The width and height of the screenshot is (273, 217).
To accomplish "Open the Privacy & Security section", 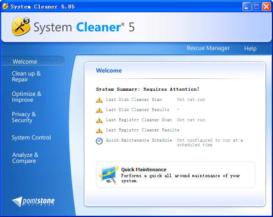I will point(24,117).
